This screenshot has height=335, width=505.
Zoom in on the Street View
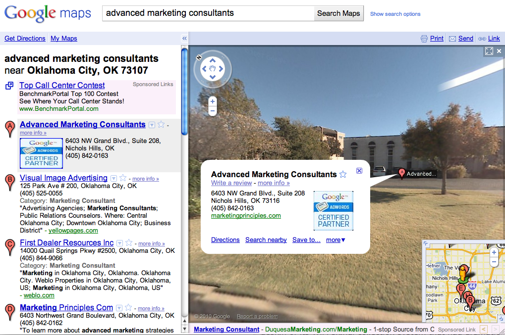tap(213, 101)
